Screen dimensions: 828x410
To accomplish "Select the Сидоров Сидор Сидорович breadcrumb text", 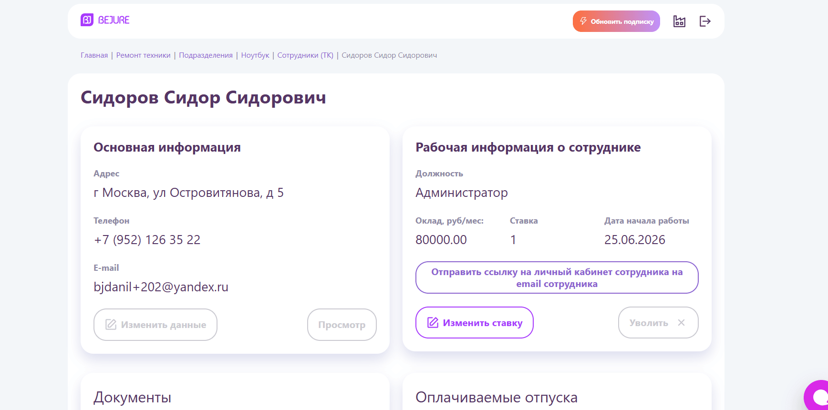I will (389, 55).
